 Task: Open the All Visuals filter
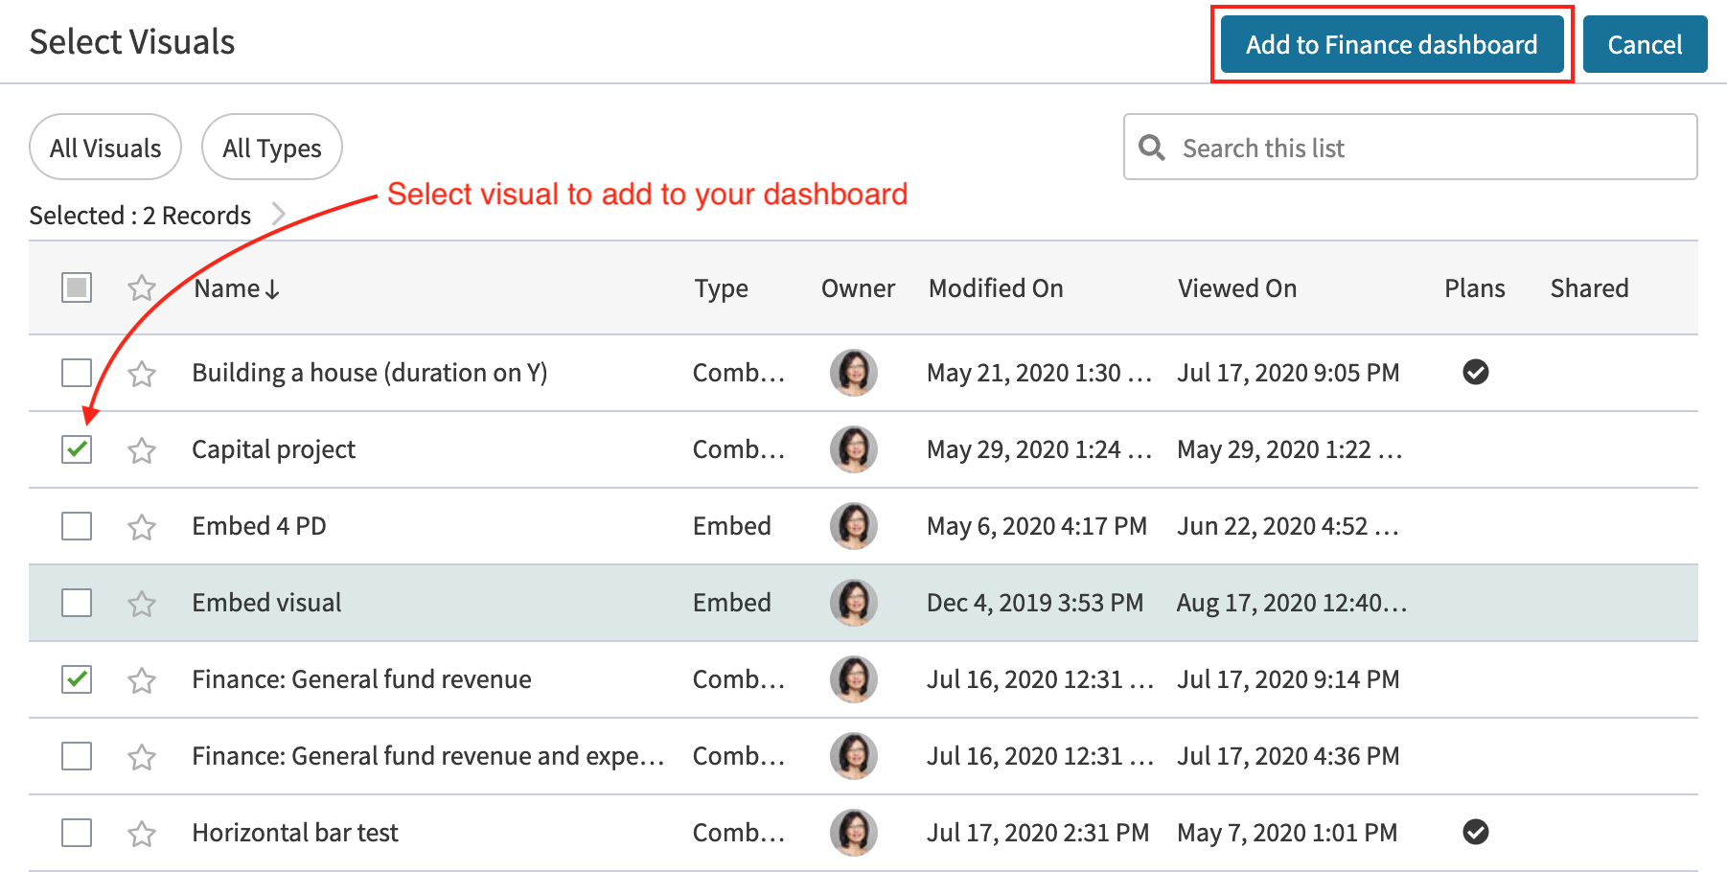pos(105,148)
